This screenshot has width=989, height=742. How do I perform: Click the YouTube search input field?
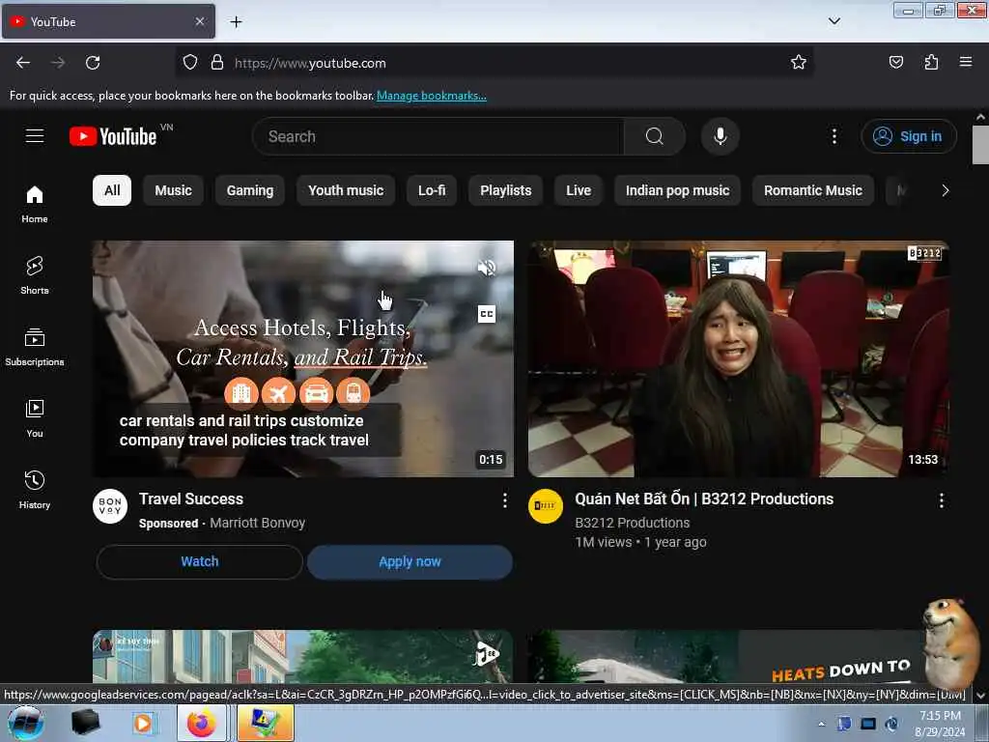tap(438, 136)
